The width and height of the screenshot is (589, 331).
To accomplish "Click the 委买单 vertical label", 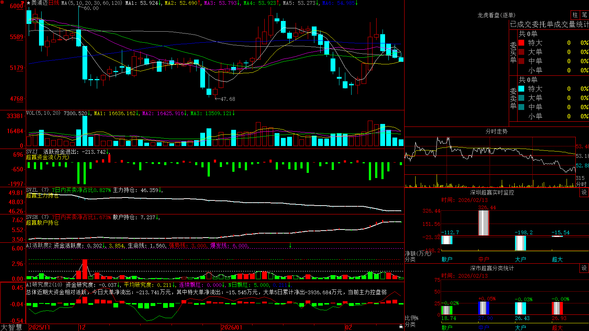I will click(x=513, y=52).
